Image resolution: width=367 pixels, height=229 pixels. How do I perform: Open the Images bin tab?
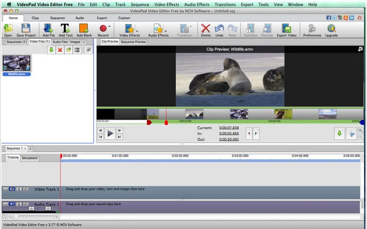click(75, 42)
